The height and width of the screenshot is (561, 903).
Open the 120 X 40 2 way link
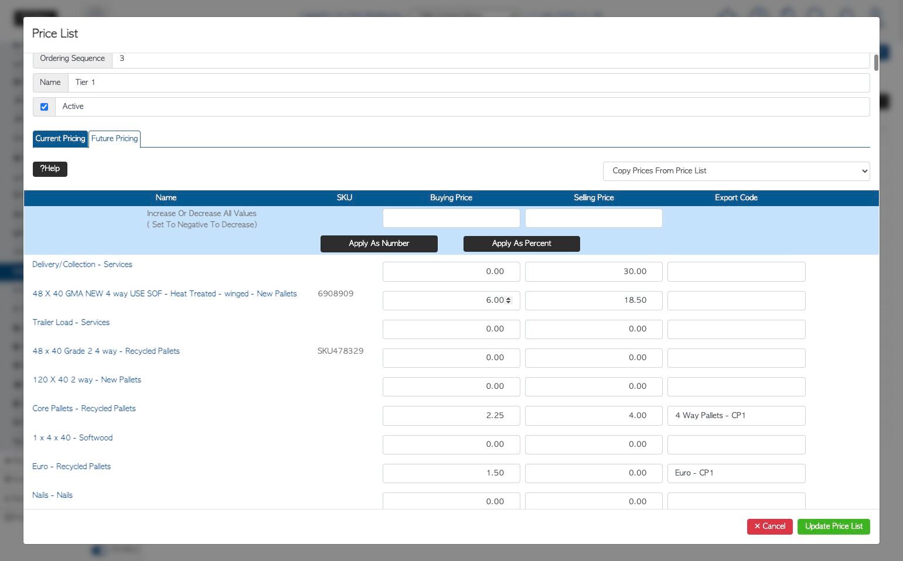click(87, 380)
